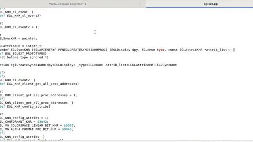Place cursor at end of the typedef line
Screen dimensions: 253x142
[x=234, y=50]
